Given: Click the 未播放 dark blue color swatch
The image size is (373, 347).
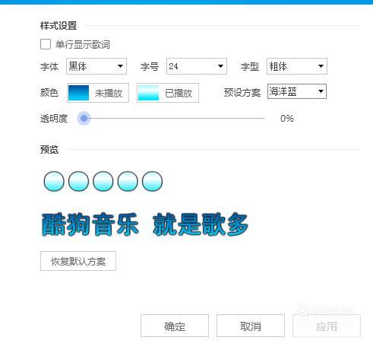Looking at the screenshot, I should click(79, 93).
